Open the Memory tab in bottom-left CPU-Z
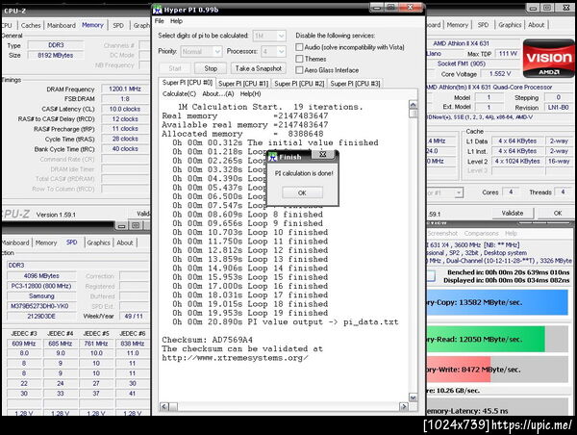 click(46, 243)
